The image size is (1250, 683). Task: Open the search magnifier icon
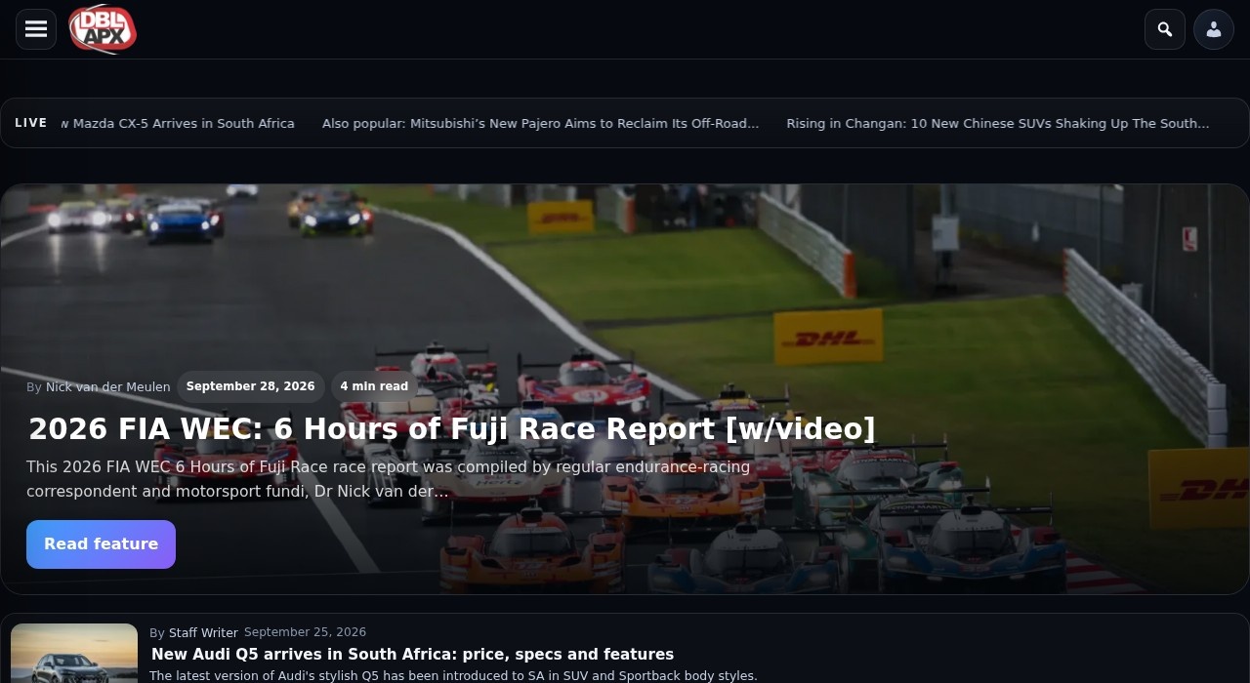pyautogui.click(x=1165, y=29)
